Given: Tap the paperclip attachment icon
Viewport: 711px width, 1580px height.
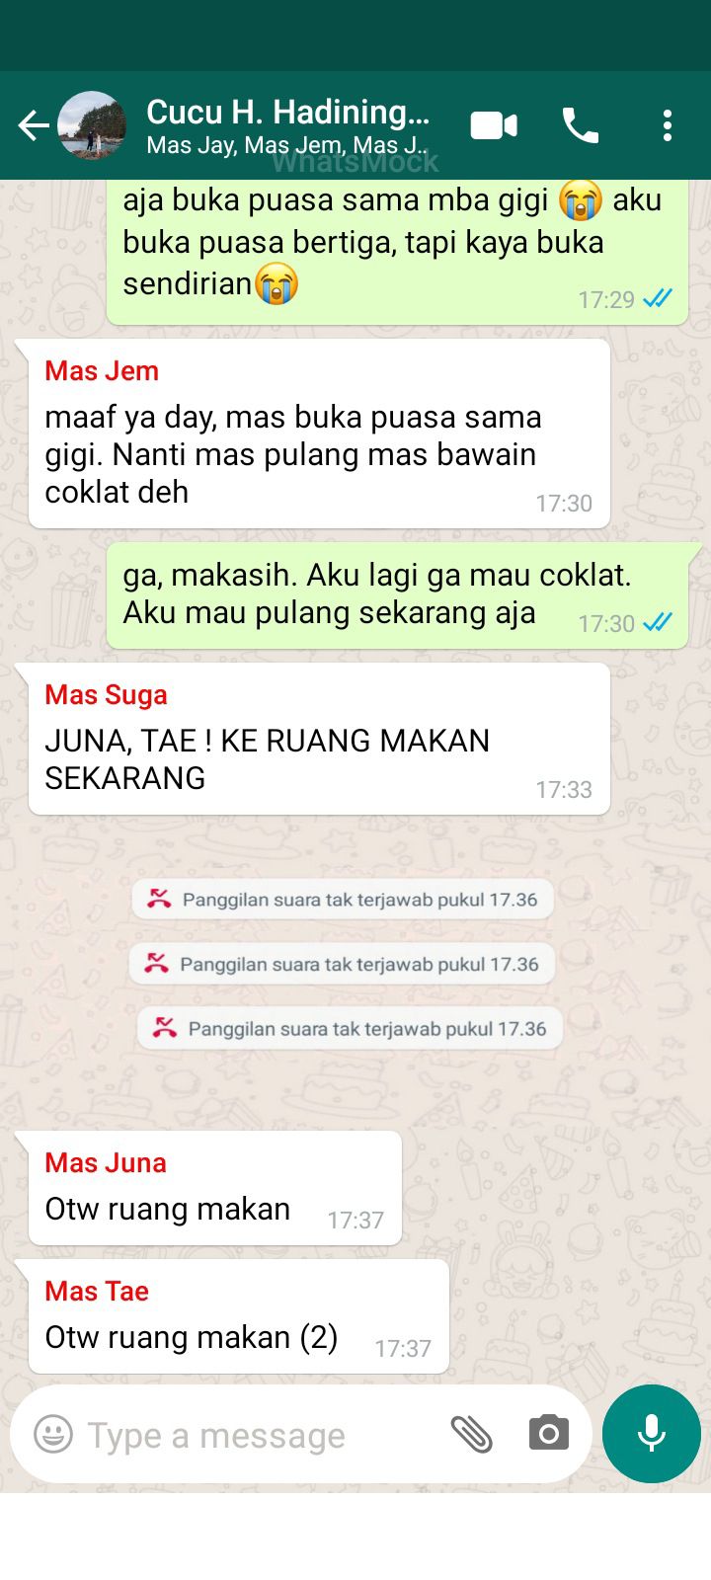Looking at the screenshot, I should 472,1434.
